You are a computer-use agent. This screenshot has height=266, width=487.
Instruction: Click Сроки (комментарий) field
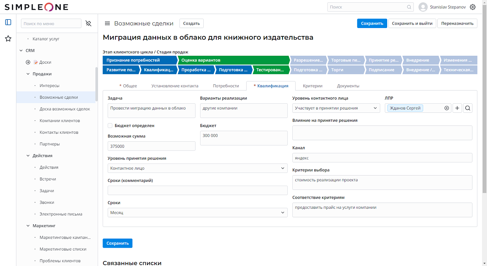198,190
